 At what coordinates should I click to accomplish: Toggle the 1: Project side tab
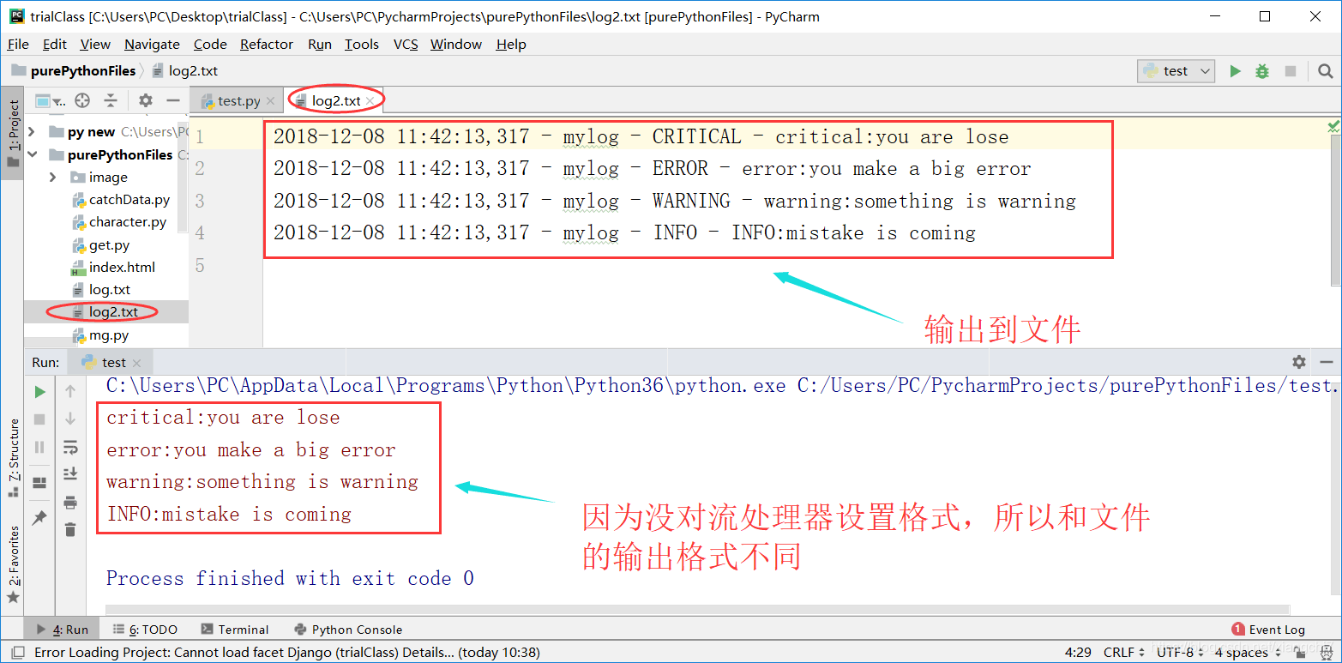tap(12, 133)
